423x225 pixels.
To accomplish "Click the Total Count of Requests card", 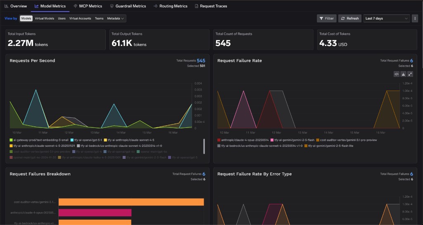I will click(263, 40).
